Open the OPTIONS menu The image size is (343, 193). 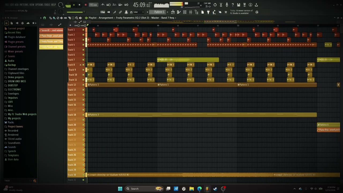tap(39, 5)
